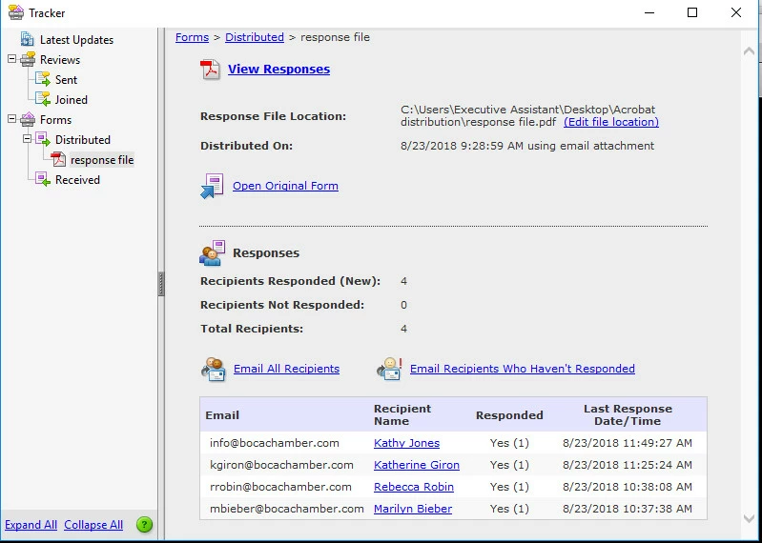This screenshot has height=543, width=762.
Task: Select the Sent item under Reviews
Action: pyautogui.click(x=66, y=80)
